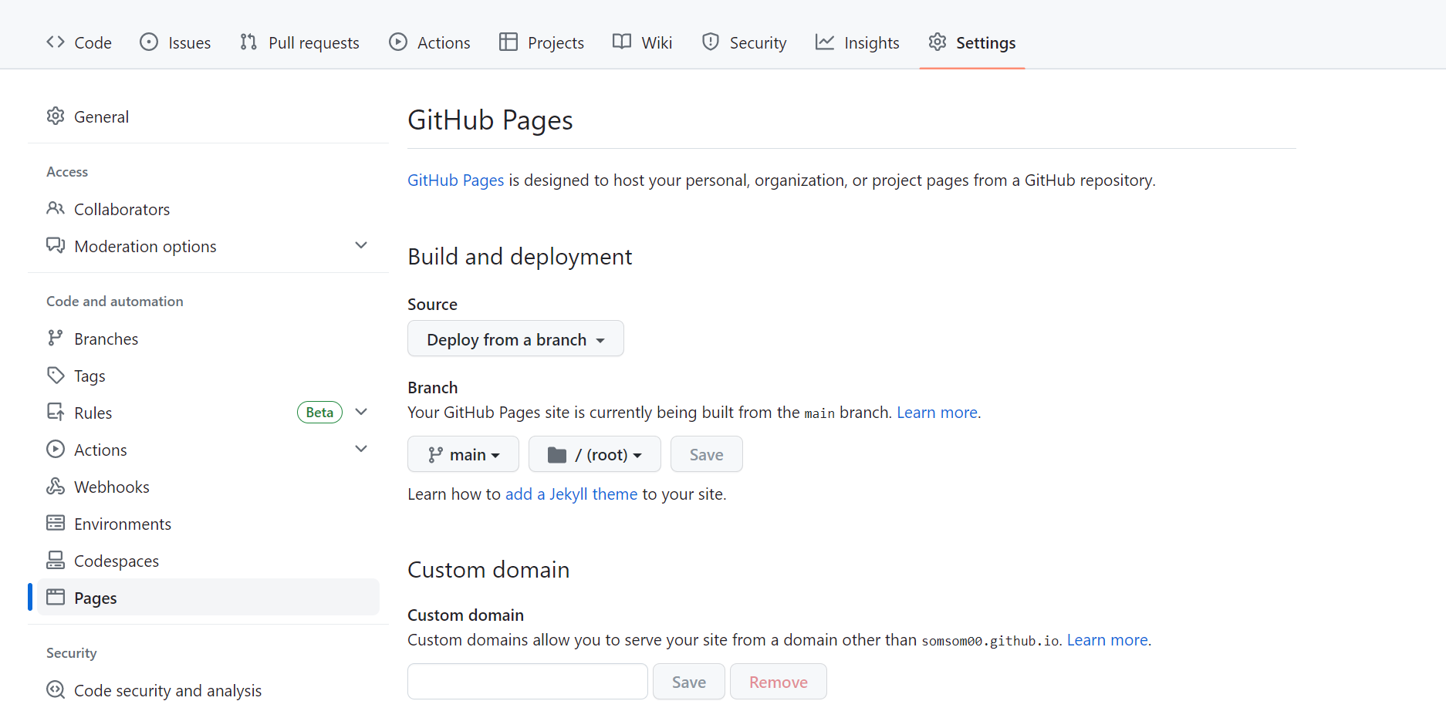Open Tags settings page
Viewport: 1446px width, 701px height.
(x=208, y=376)
